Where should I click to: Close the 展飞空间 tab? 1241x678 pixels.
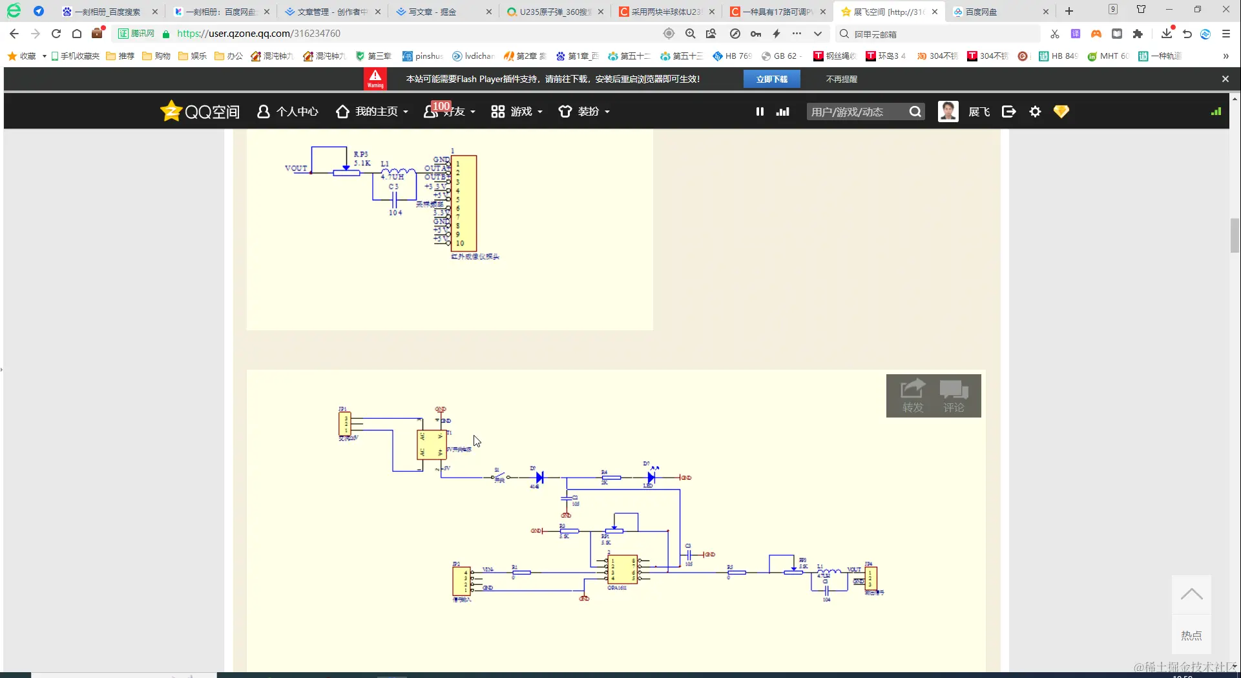(x=934, y=12)
